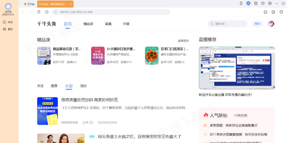Click the 千牛头条 logo
Viewport: 287px width, 143px height.
(x=47, y=24)
